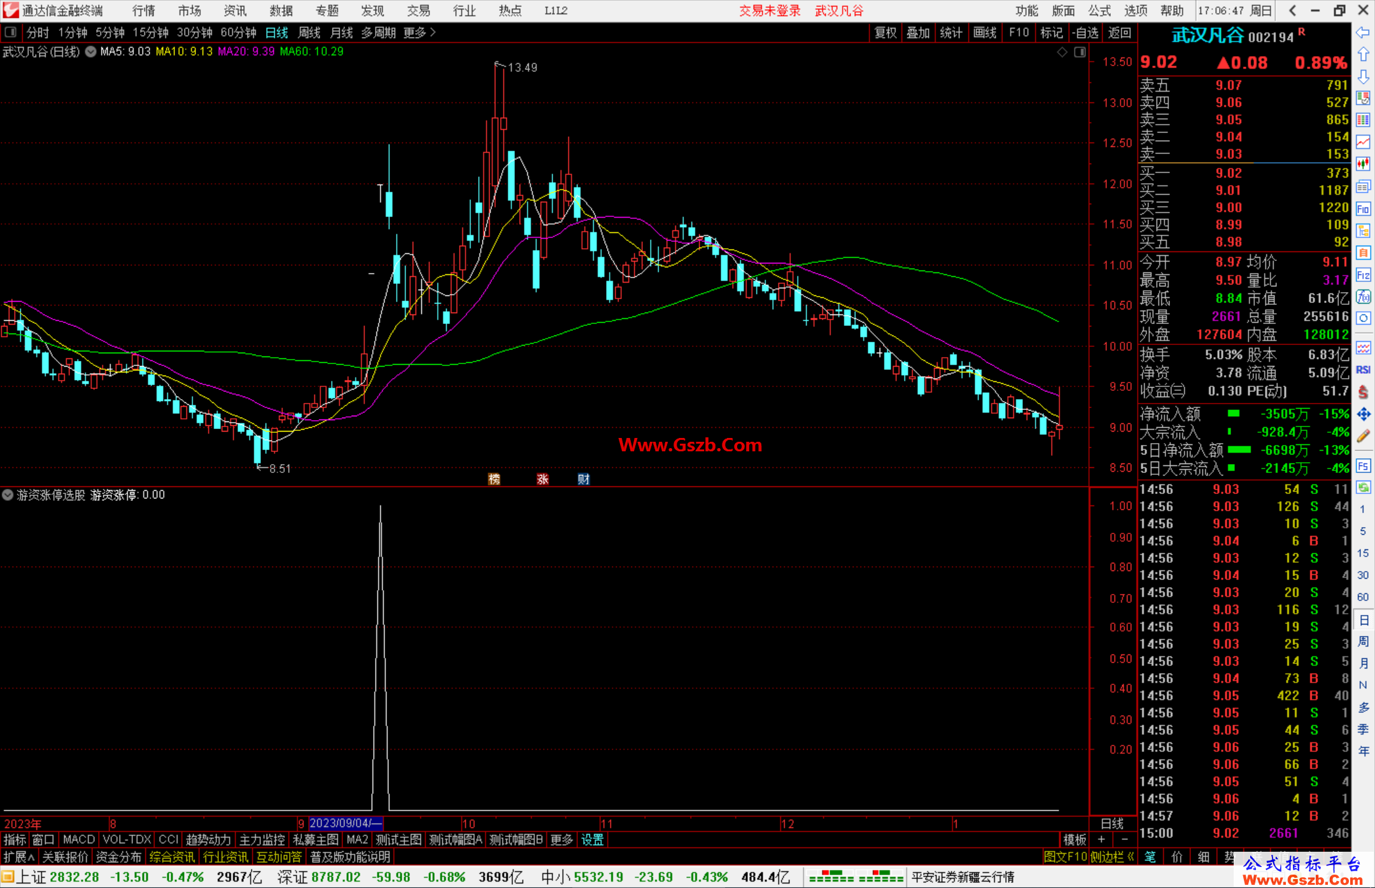1375x888 pixels.
Task: Click the 财 marker below the chart
Action: pyautogui.click(x=584, y=479)
